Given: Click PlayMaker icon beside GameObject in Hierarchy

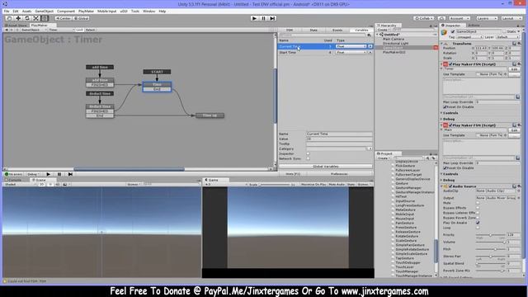Looking at the screenshot, I should (x=436, y=48).
